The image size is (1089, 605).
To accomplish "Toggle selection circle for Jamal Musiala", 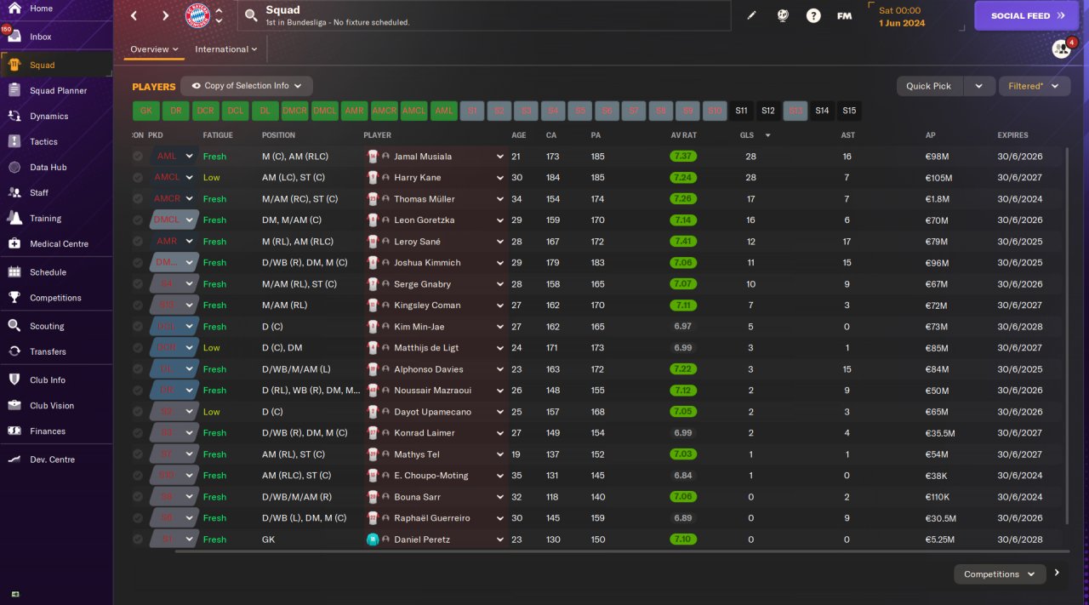I will (138, 157).
